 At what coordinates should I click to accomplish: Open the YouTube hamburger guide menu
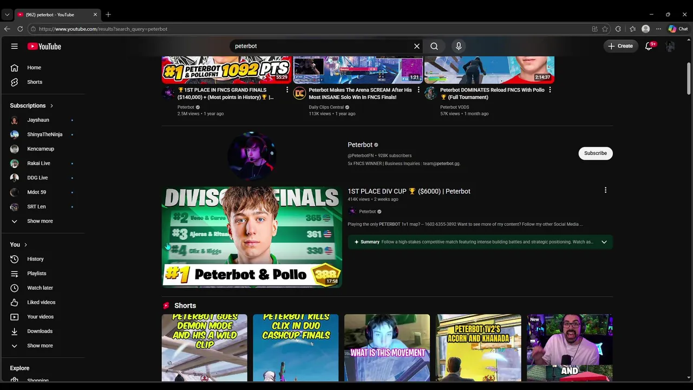tap(15, 46)
